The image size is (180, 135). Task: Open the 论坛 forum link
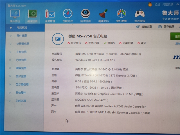click(157, 4)
